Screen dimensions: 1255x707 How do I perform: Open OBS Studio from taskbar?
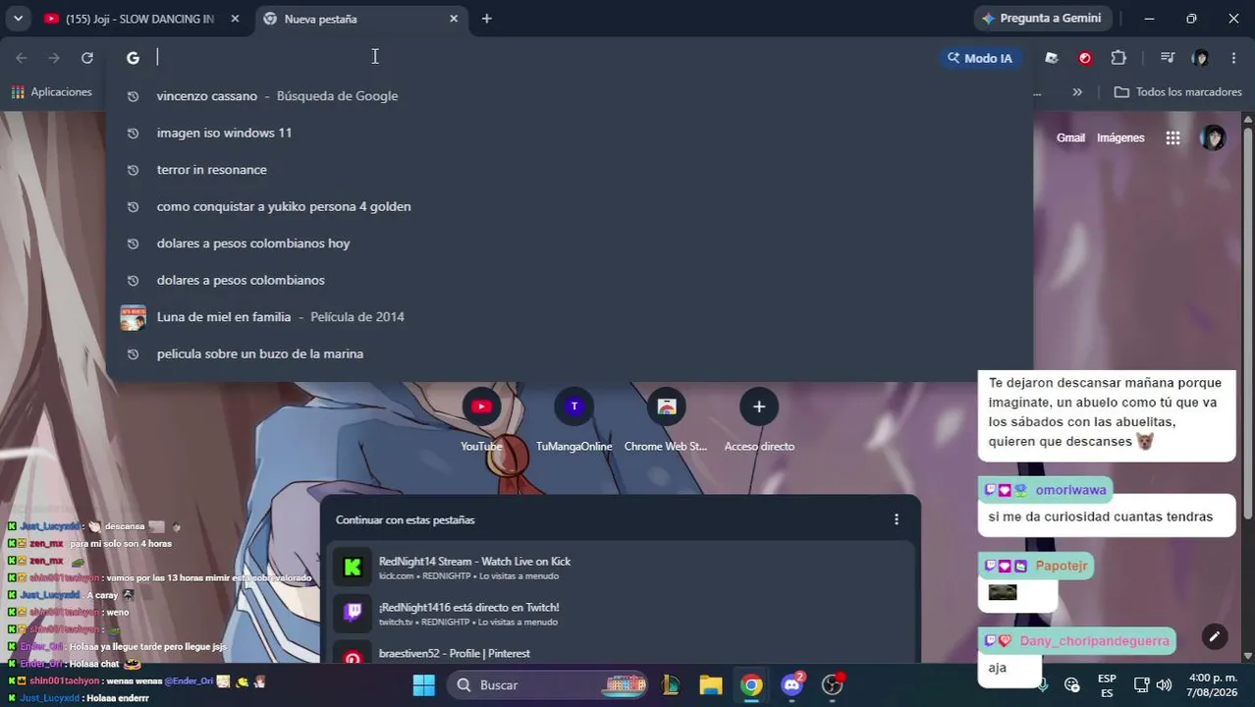click(x=833, y=685)
